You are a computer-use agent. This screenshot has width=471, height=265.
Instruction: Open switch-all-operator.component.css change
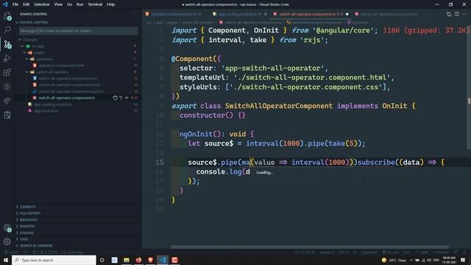[68, 79]
